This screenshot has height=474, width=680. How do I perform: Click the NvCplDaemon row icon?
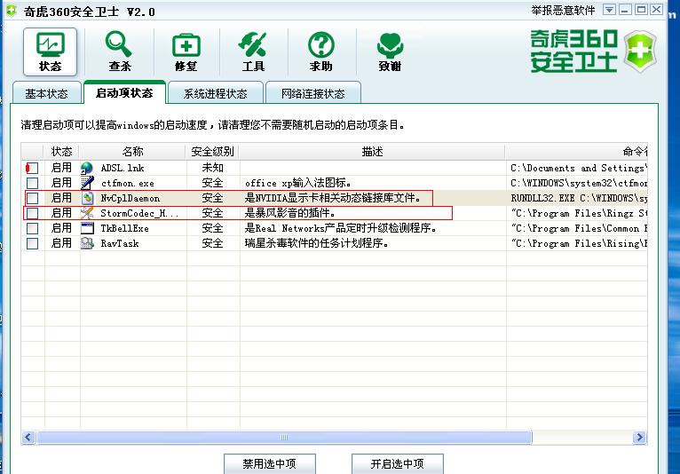tap(87, 198)
